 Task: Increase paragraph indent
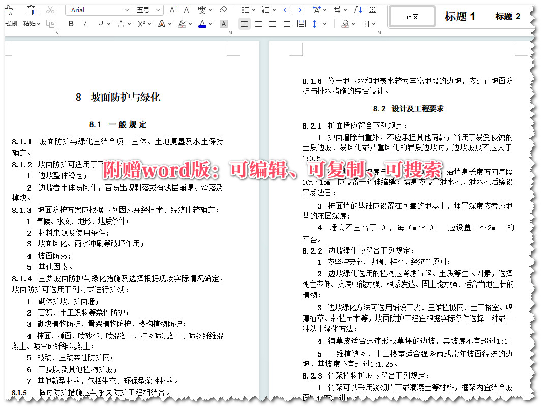pyautogui.click(x=301, y=10)
